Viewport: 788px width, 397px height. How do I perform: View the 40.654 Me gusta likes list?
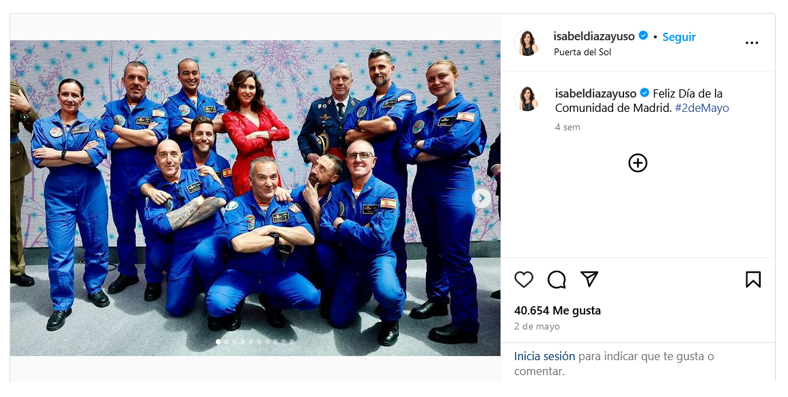(557, 310)
